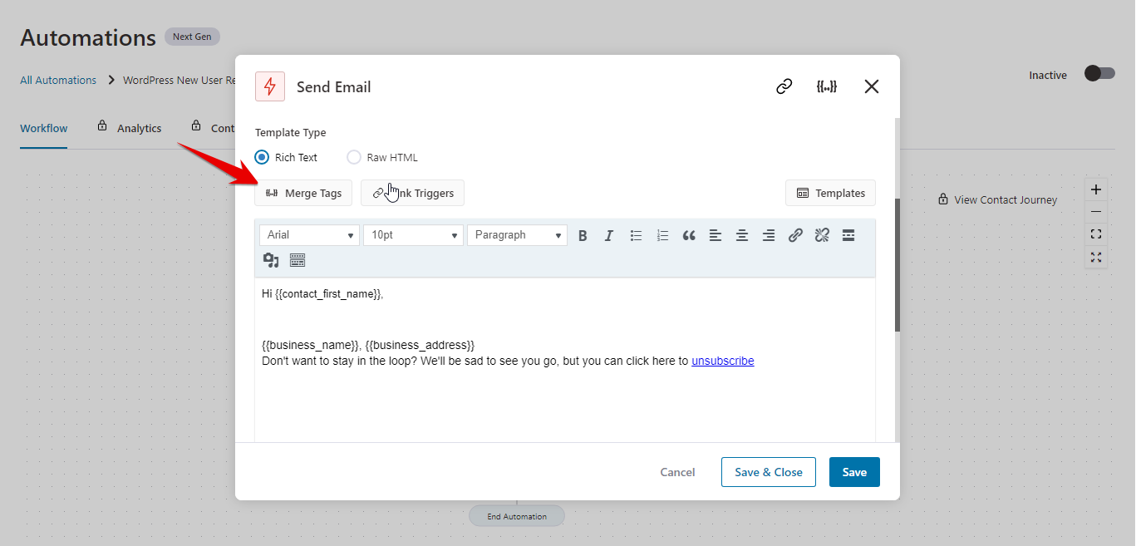Apply italic formatting
The image size is (1136, 546).
pyautogui.click(x=609, y=235)
